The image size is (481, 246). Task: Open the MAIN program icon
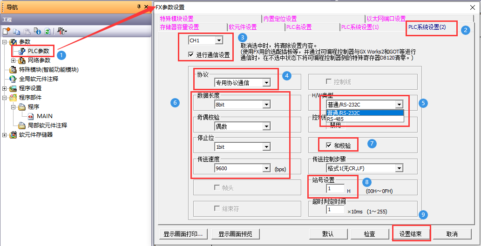(31, 116)
